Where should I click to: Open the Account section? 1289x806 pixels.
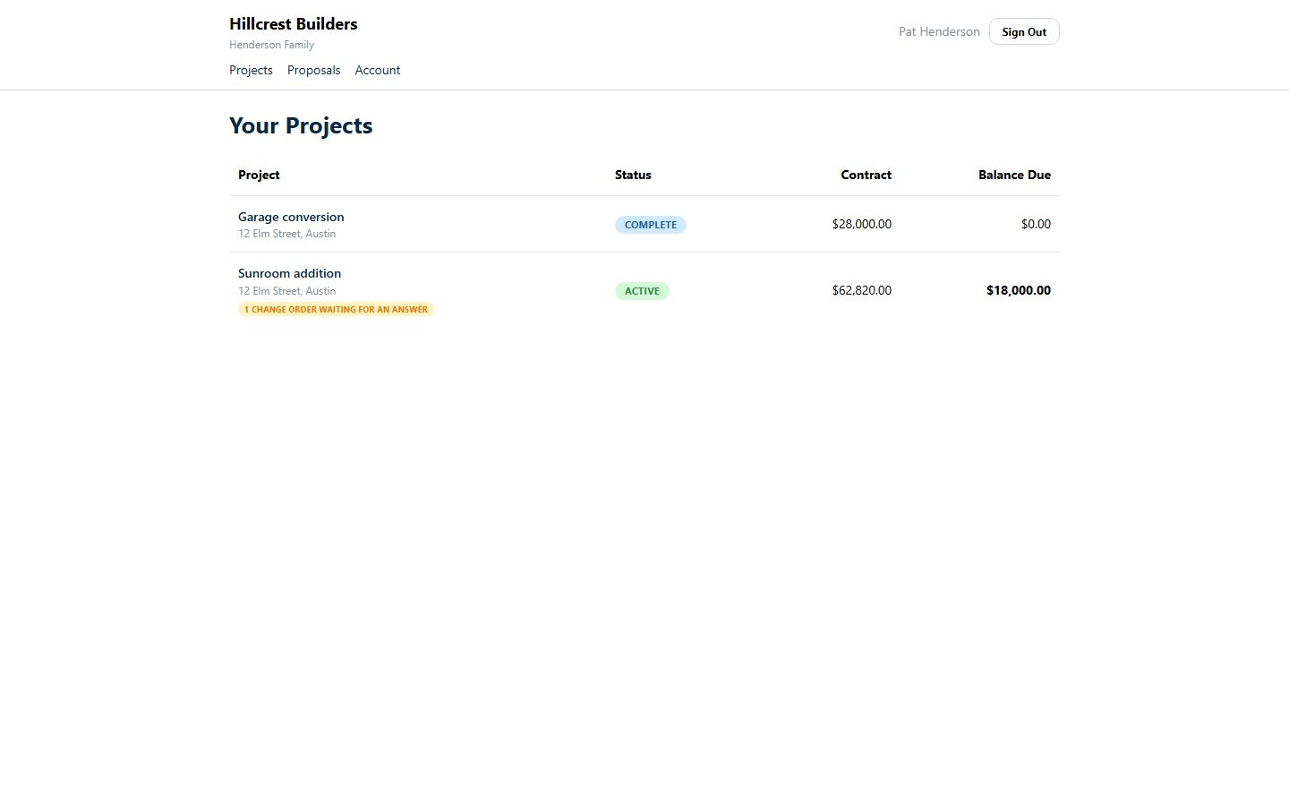coord(377,70)
